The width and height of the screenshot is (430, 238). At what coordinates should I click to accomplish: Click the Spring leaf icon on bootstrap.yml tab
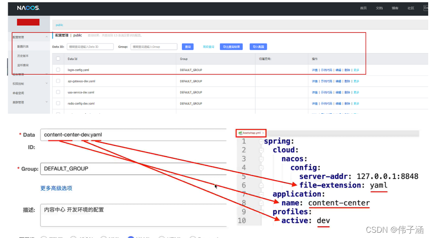pos(240,133)
